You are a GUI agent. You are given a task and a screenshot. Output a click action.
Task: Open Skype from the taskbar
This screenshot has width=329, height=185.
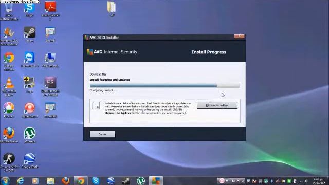click(x=96, y=181)
